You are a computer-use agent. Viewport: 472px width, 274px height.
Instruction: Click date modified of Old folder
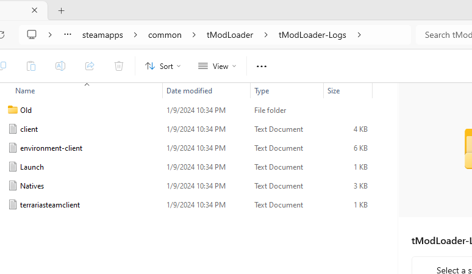click(x=196, y=110)
